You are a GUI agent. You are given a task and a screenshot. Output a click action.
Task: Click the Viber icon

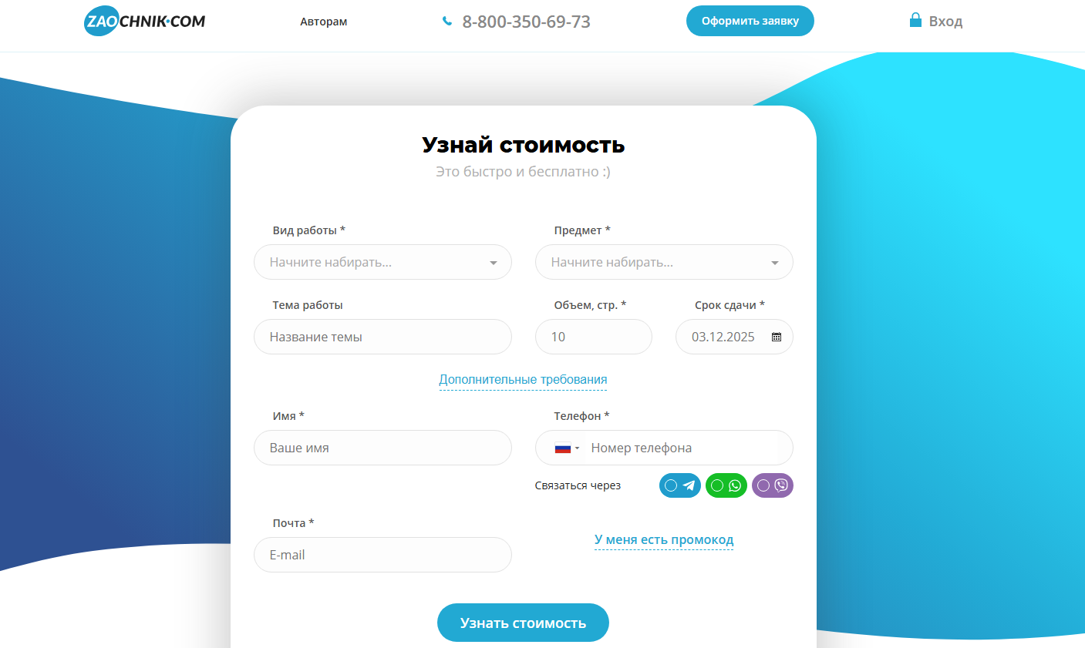coord(781,485)
